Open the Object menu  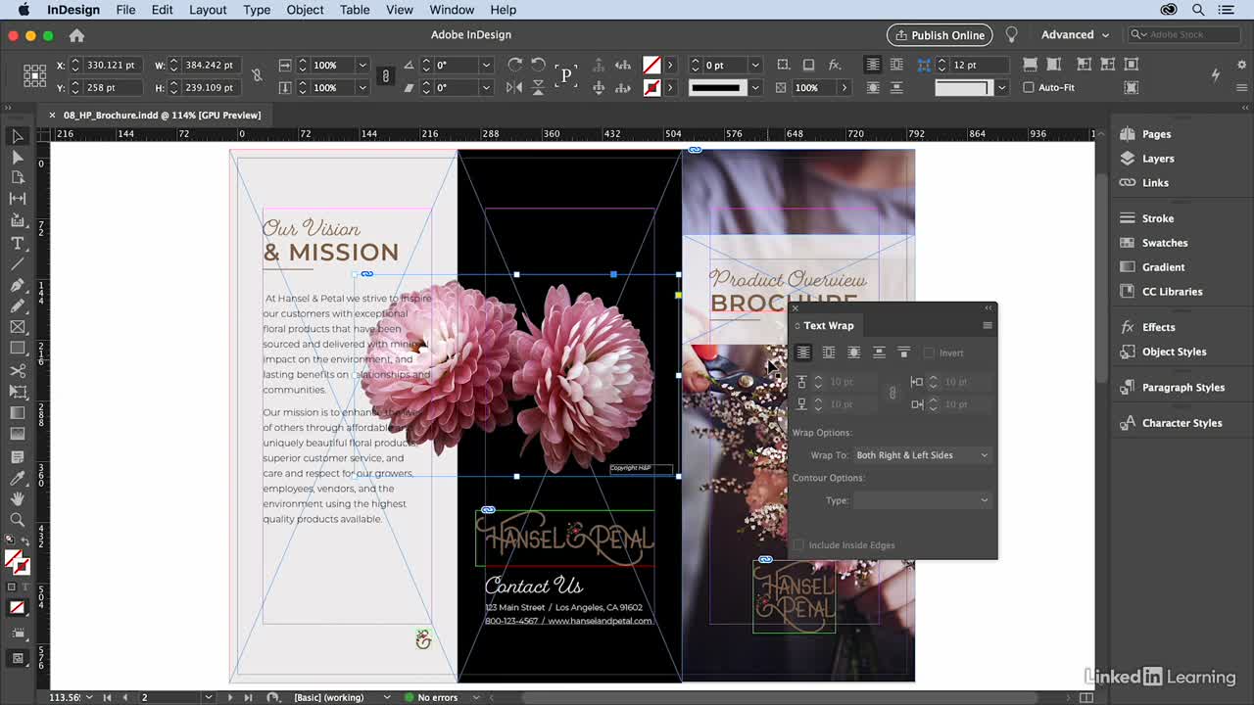coord(305,10)
